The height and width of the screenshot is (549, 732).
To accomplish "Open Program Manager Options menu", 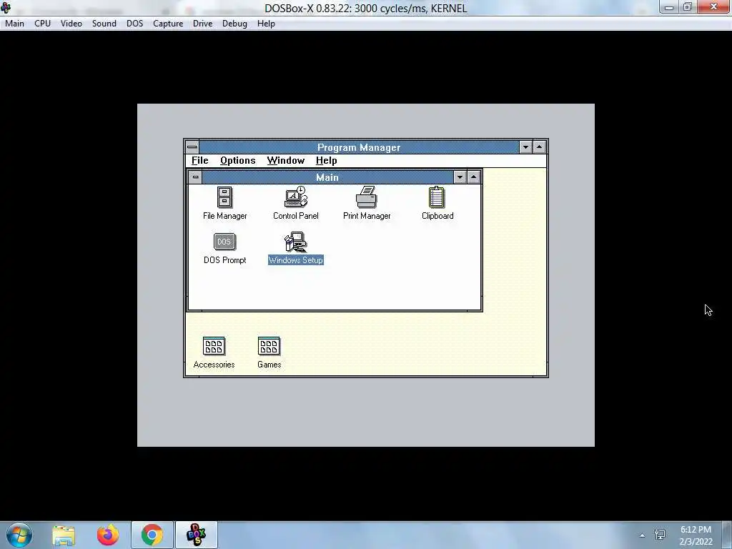I will [237, 161].
